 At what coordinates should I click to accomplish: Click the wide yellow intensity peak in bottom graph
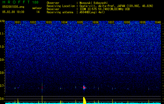(x=84, y=100)
